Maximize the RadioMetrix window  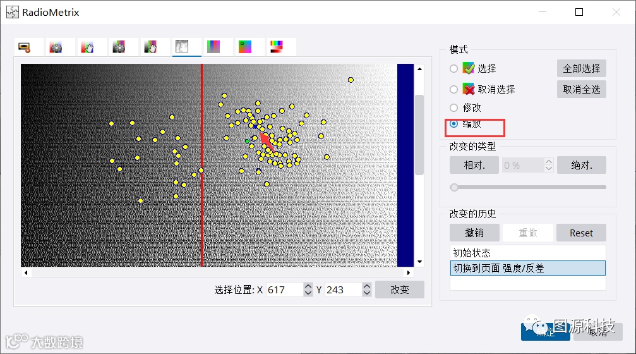tap(579, 12)
